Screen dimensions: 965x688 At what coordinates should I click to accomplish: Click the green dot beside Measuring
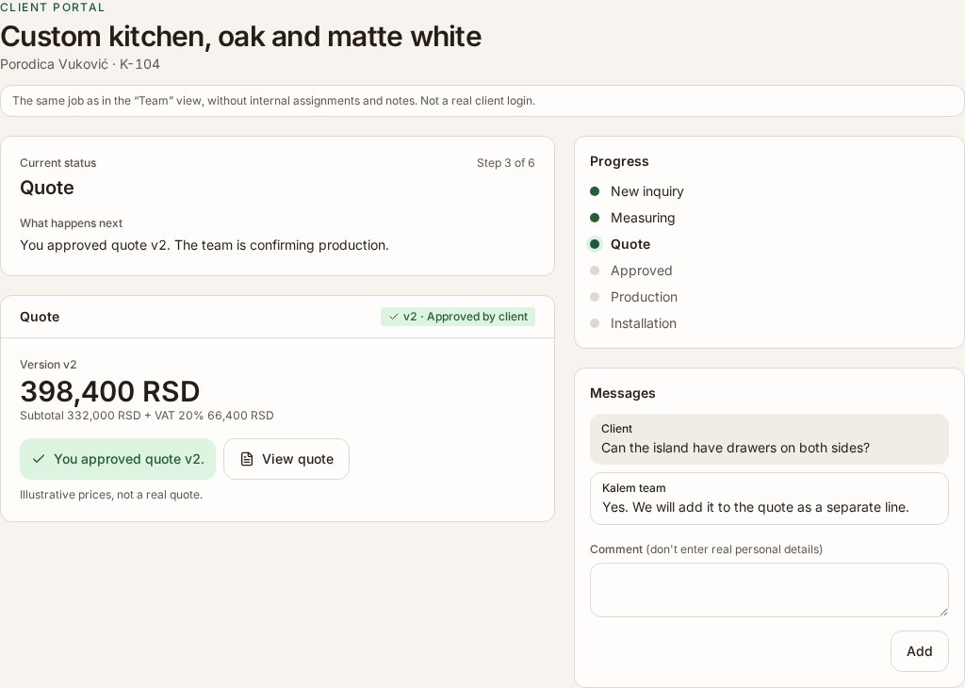[595, 218]
